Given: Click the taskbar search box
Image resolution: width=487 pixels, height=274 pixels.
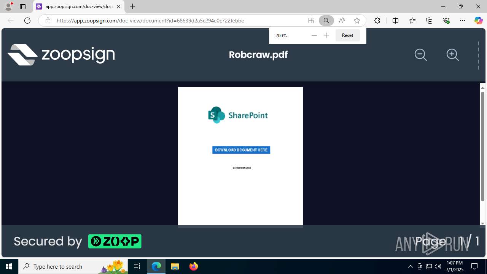Looking at the screenshot, I should [x=73, y=266].
